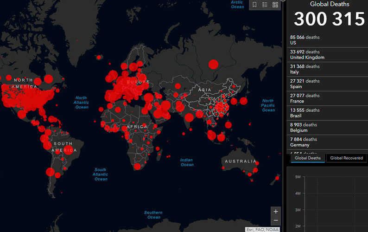Screen dimensions: 368x232
Task: Select the Global Deaths tab
Action: [307, 158]
